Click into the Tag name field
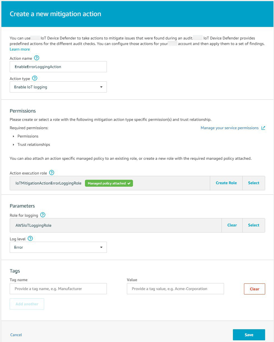274x342 pixels. point(58,289)
